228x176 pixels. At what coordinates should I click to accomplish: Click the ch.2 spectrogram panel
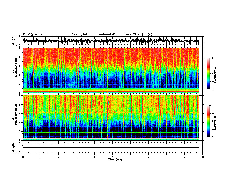coord(111,118)
